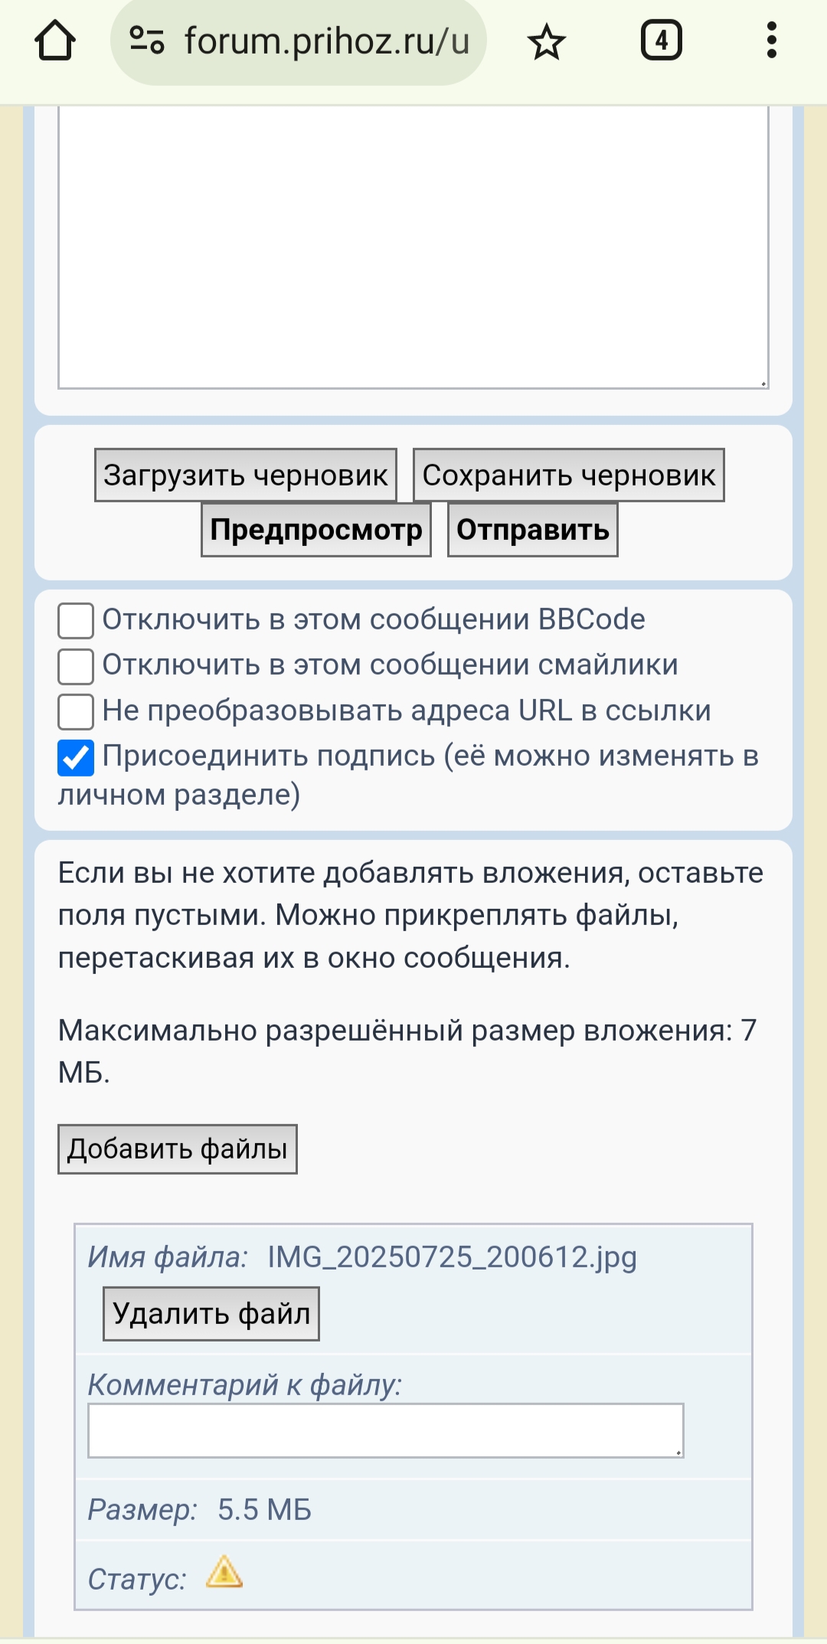
Task: Open the tab switcher showing 4 tabs
Action: [661, 41]
